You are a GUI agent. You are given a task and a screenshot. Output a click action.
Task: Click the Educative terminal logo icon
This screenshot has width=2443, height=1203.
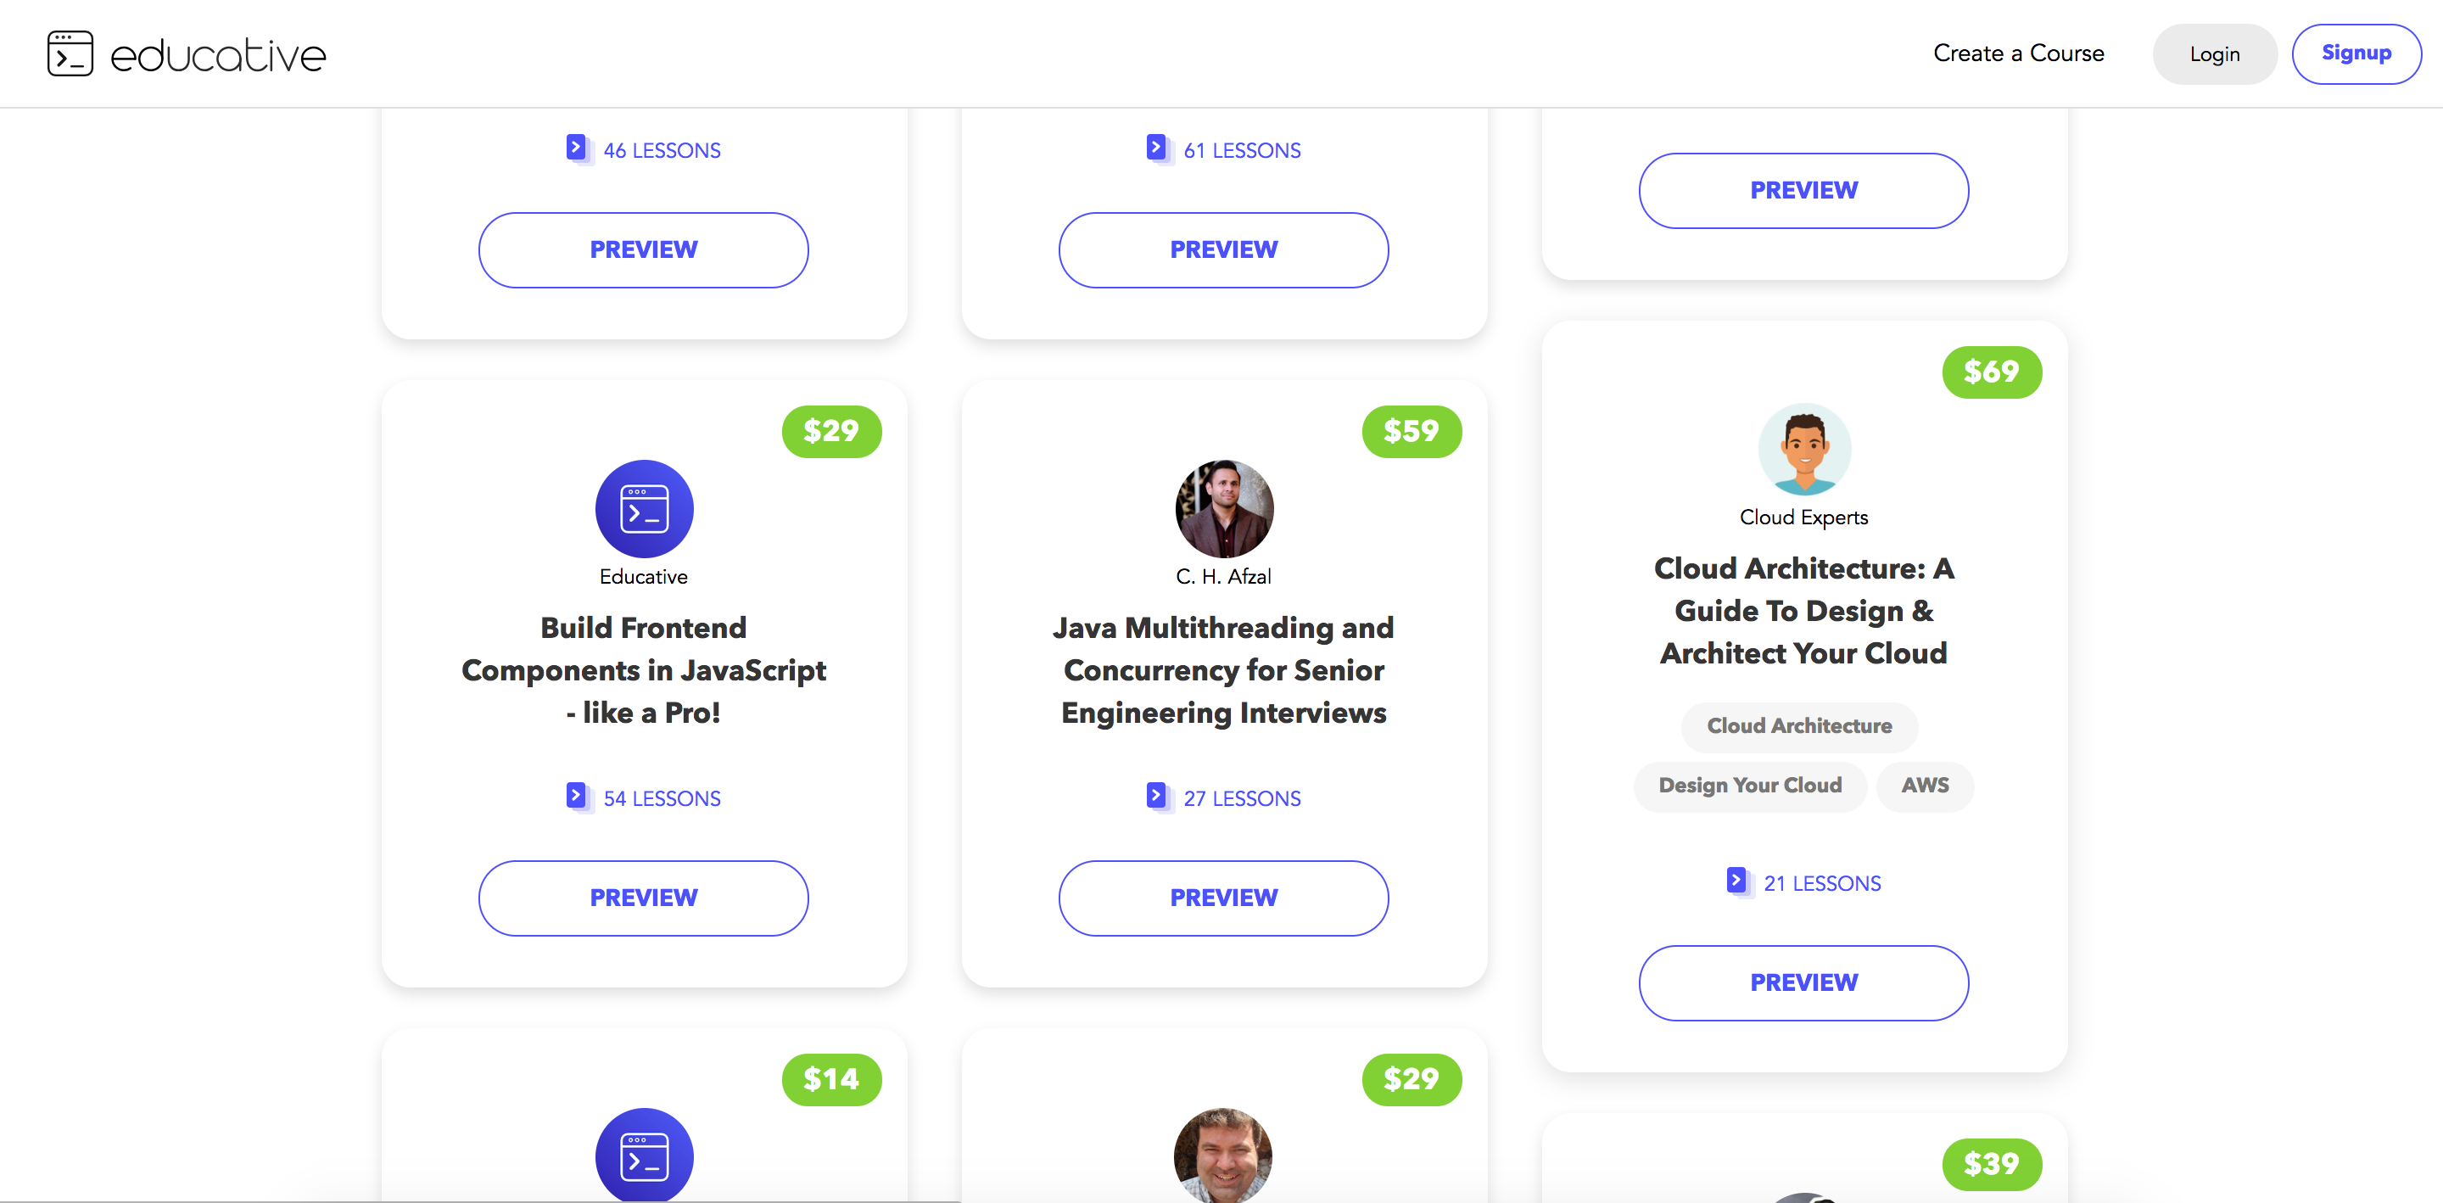tap(70, 54)
